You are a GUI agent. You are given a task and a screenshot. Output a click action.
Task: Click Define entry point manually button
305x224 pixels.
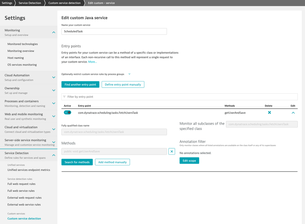[x=123, y=85]
